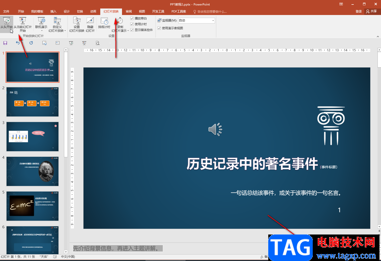Switch to 插入 tab
The width and height of the screenshot is (381, 261).
(53, 11)
